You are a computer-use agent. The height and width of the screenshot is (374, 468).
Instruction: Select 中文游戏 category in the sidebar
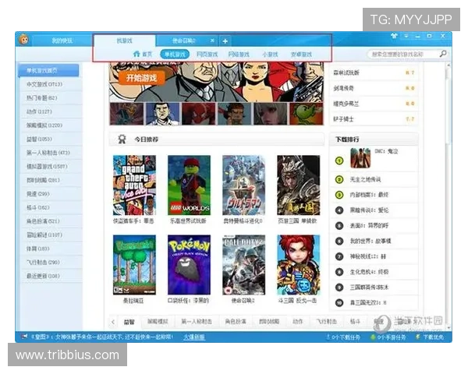[x=44, y=84]
